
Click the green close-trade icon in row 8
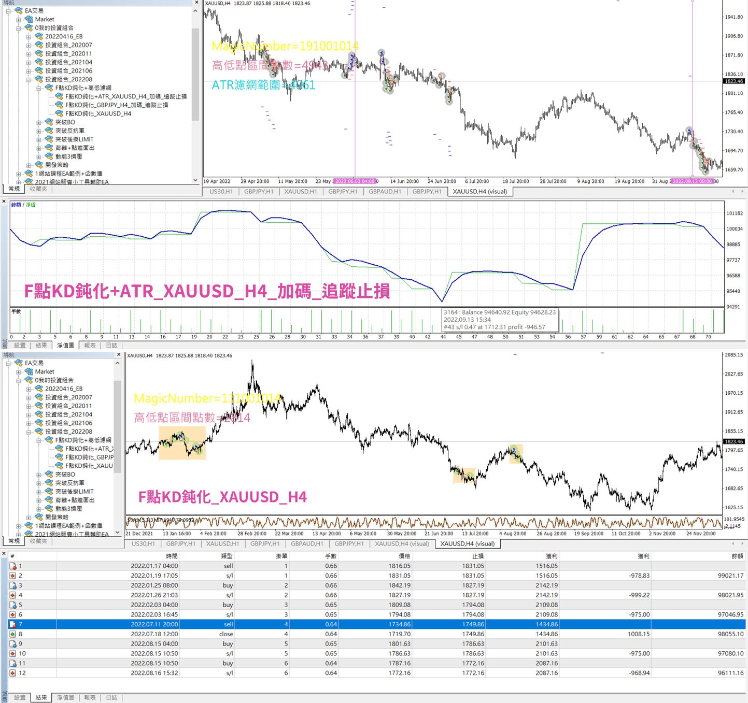pyautogui.click(x=13, y=634)
